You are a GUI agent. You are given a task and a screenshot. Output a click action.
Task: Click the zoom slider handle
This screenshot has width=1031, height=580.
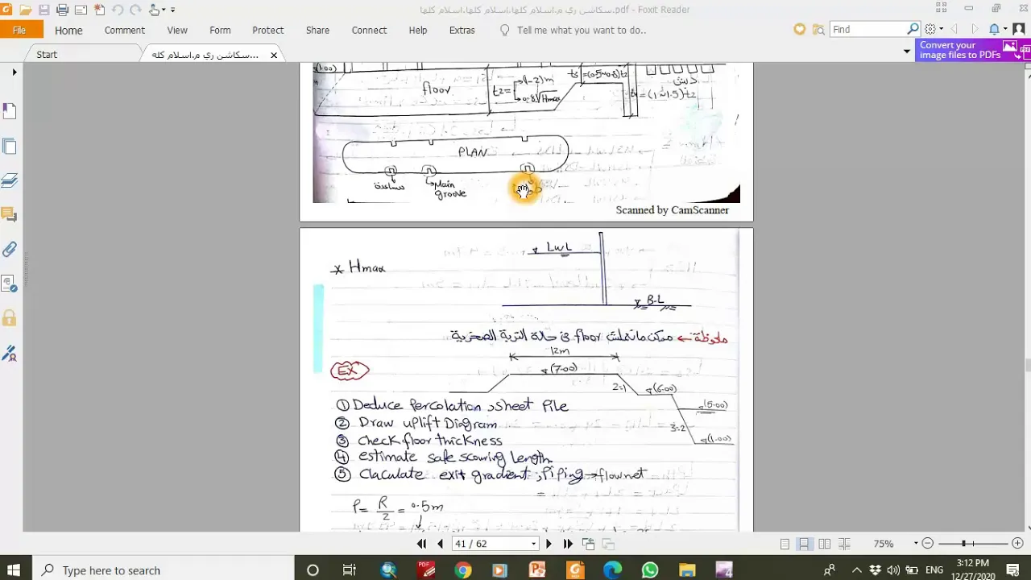pos(963,544)
